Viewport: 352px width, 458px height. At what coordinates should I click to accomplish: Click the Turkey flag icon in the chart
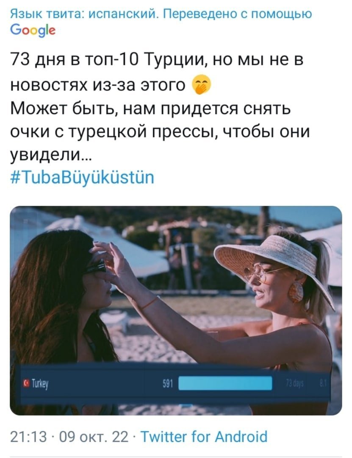click(x=27, y=383)
